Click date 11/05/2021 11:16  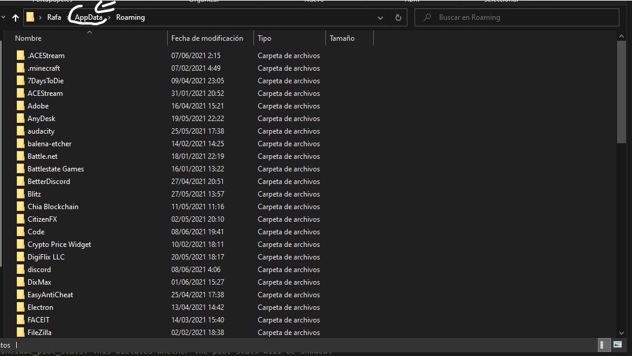click(198, 206)
